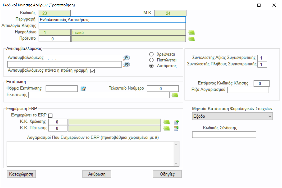Click the list arrow icon for Κ.Κ. Χρέωσης
Screen dimensions: 282x188
[x=176, y=122]
